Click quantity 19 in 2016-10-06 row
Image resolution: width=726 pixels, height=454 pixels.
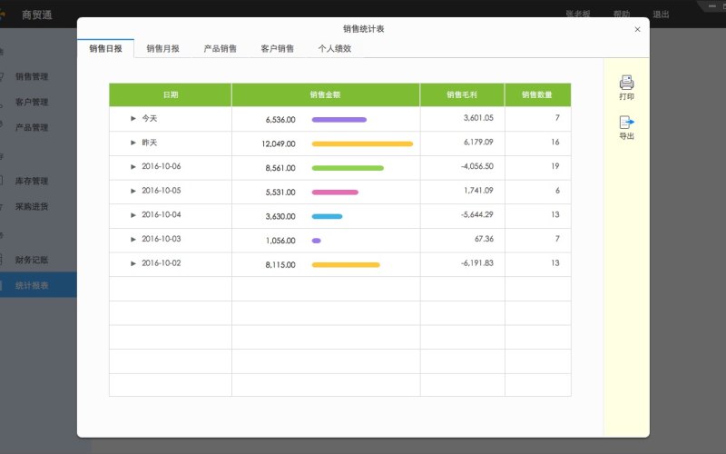555,166
